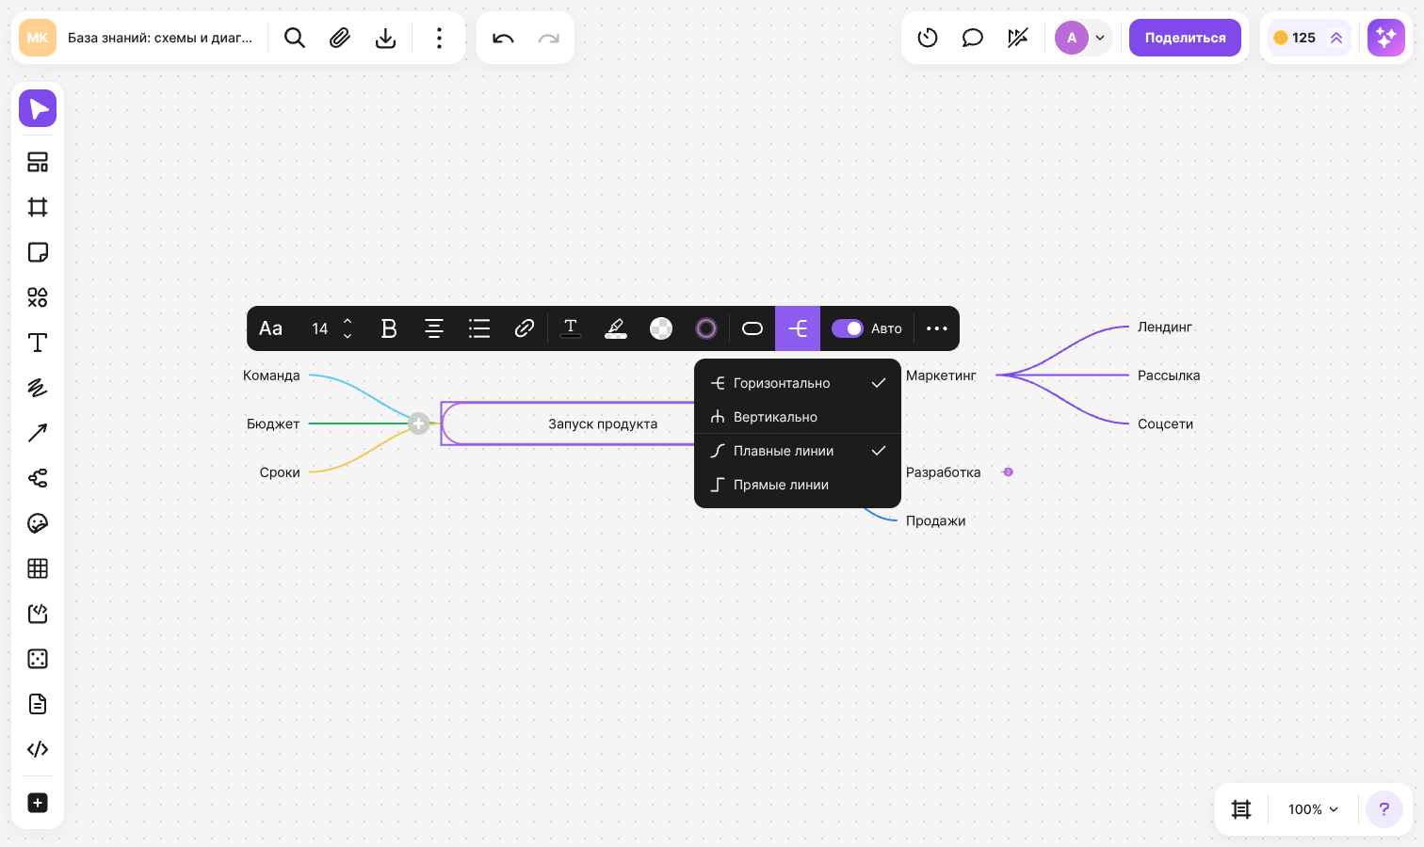
Task: Open the shapes tool
Action: click(x=38, y=297)
